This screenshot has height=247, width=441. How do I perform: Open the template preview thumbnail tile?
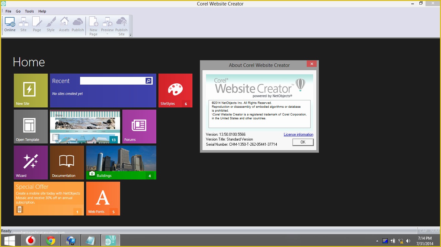[85, 126]
